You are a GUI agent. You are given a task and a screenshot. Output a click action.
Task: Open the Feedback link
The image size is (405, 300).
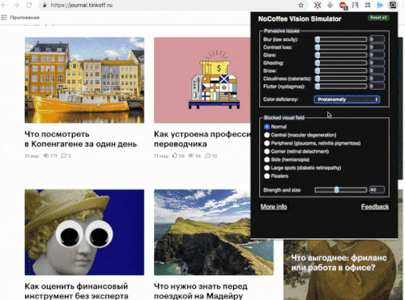pyautogui.click(x=375, y=207)
